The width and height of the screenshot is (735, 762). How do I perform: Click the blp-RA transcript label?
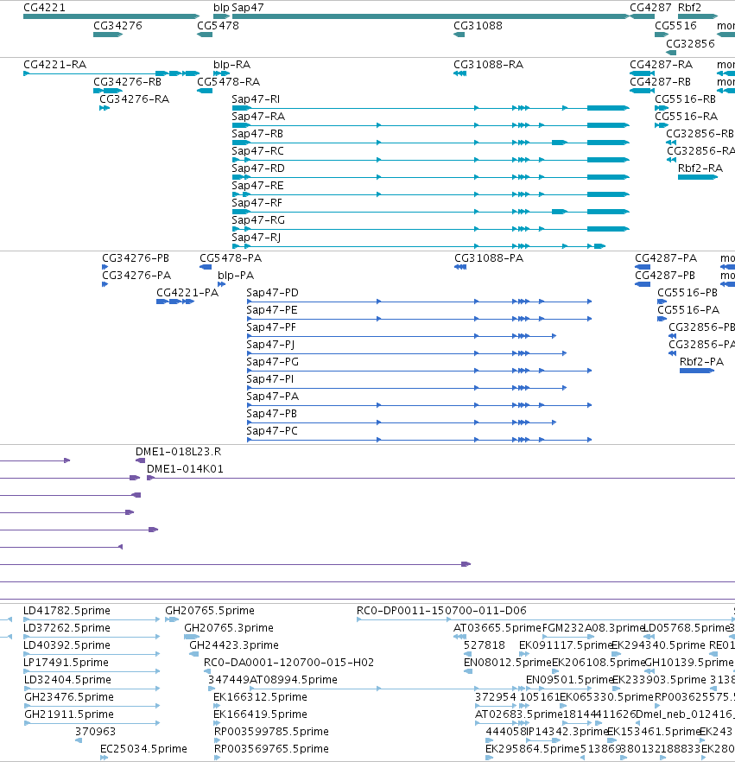click(232, 65)
